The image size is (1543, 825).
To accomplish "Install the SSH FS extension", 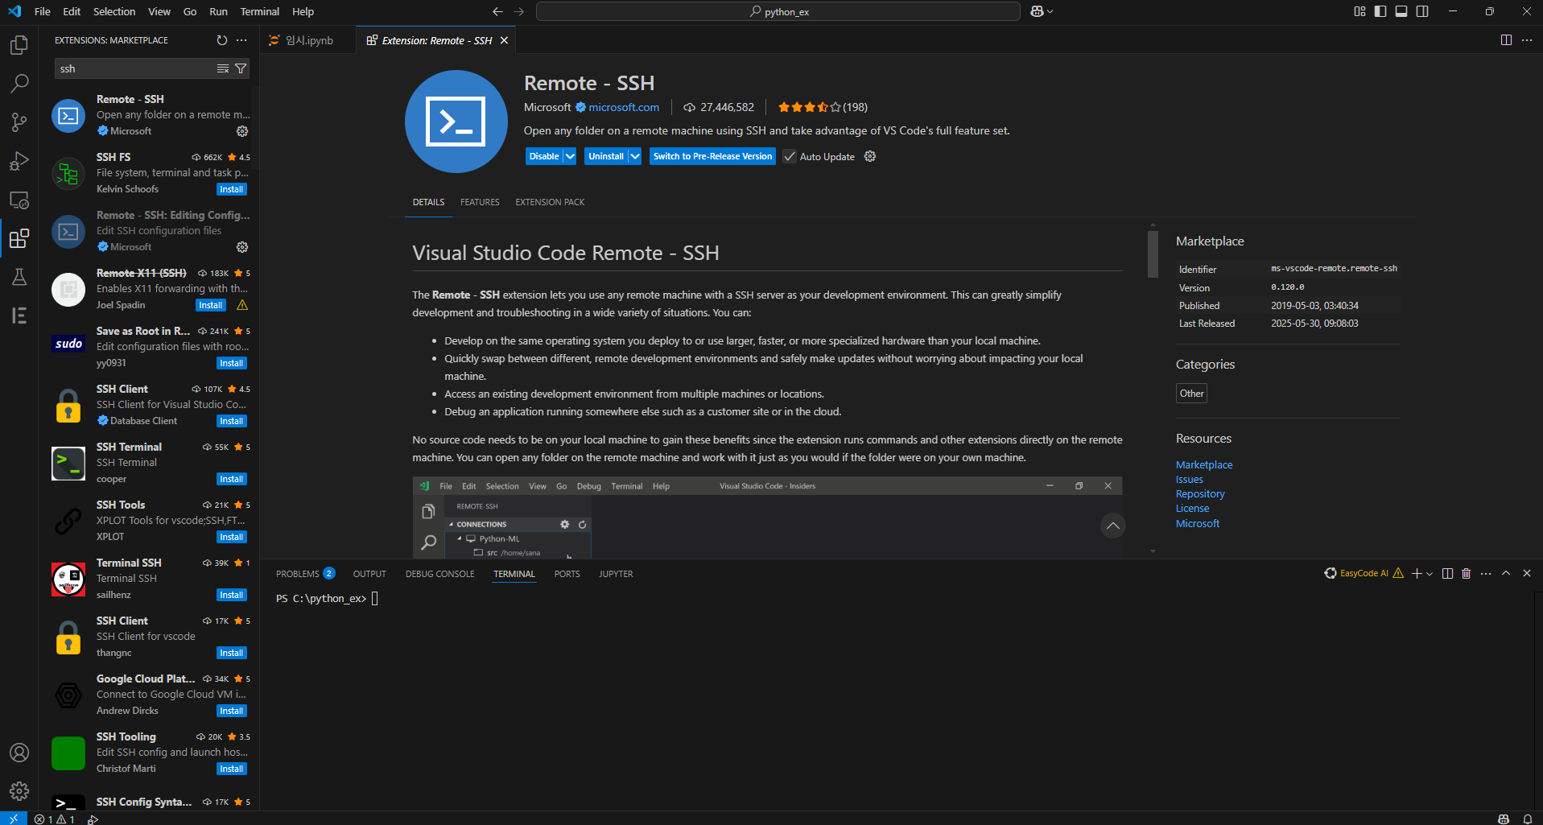I will point(232,189).
